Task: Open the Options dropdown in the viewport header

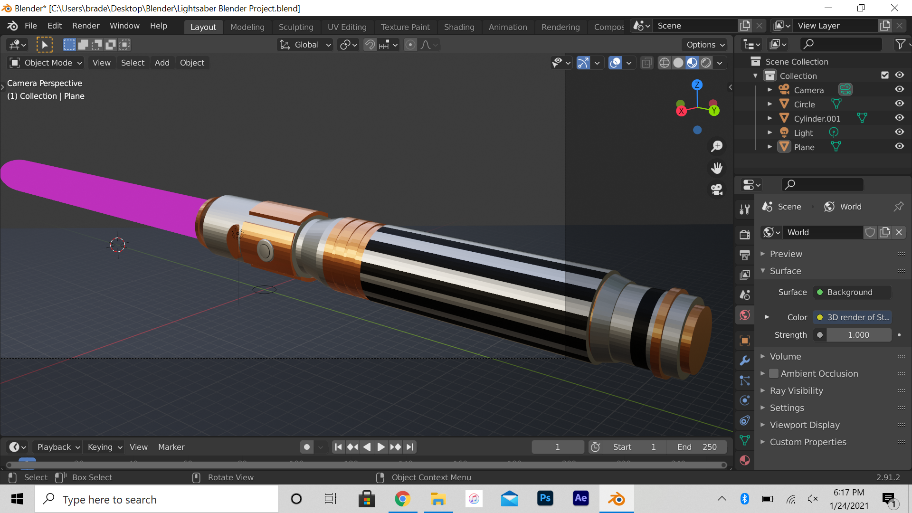Action: [705, 45]
